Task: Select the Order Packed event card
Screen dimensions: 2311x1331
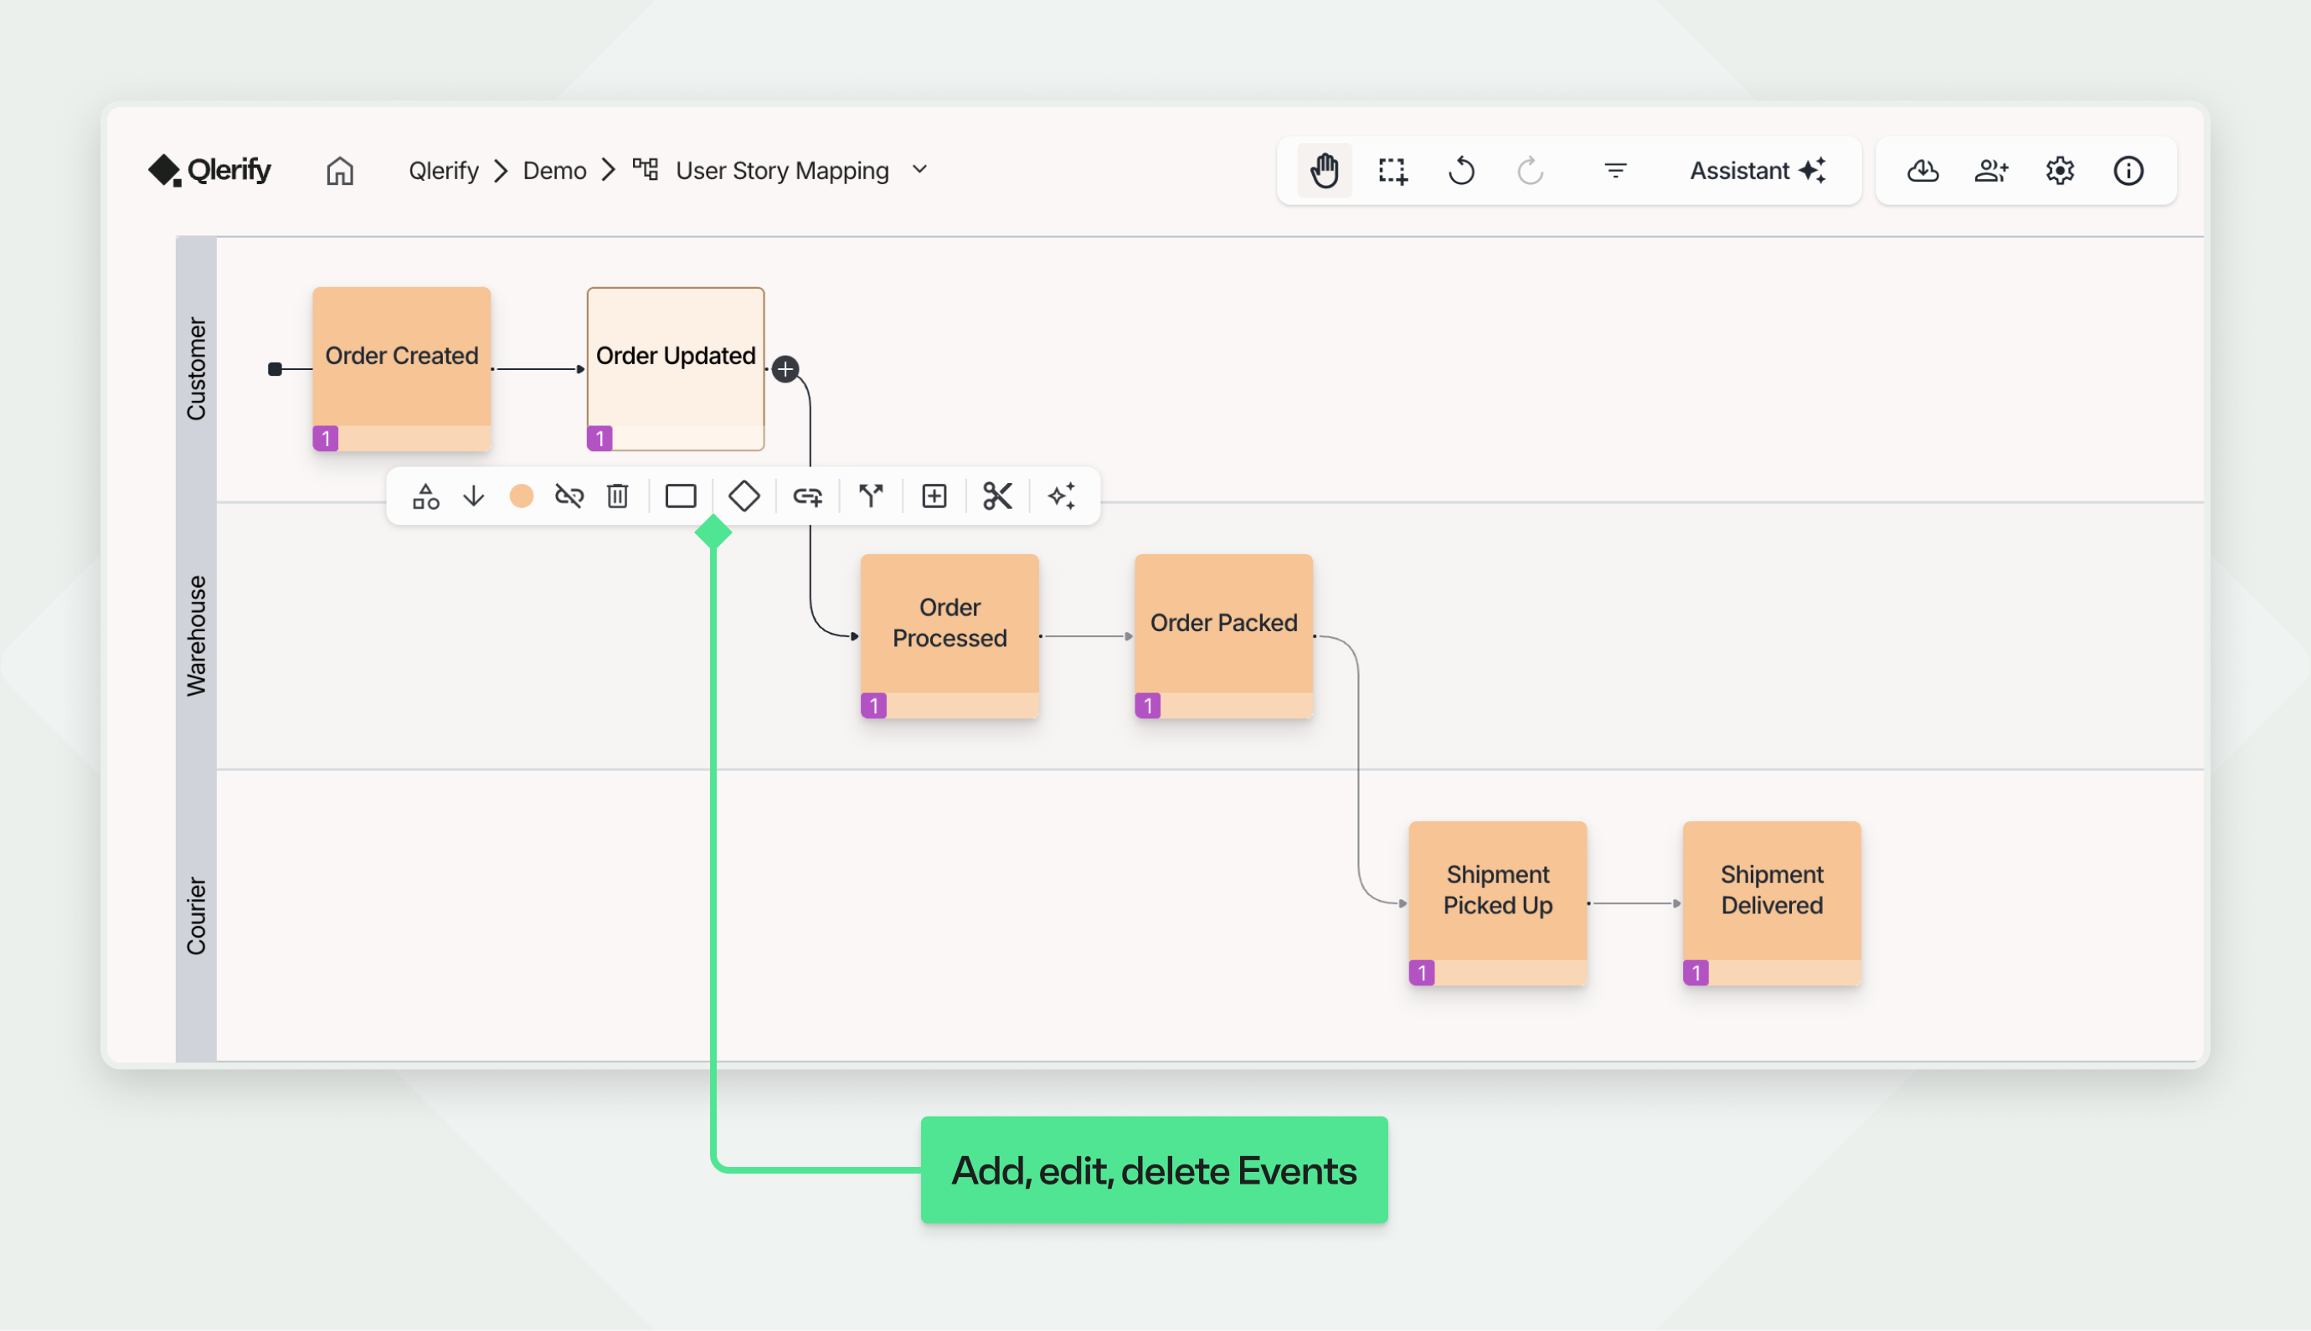Action: [x=1223, y=635]
